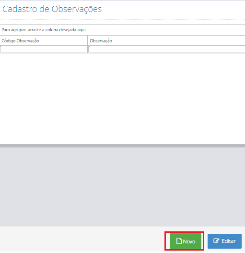Focus the Código Observação filter field
The image size is (245, 253).
(43, 50)
